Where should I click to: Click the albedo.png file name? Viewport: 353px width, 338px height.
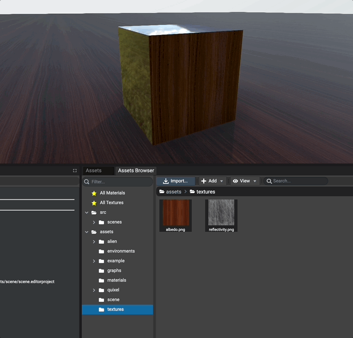176,229
